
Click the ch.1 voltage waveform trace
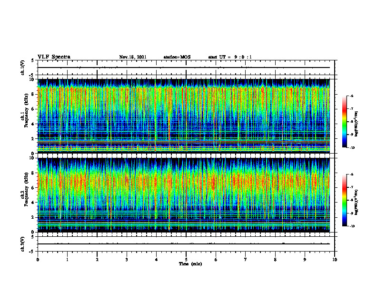pyautogui.click(x=184, y=68)
